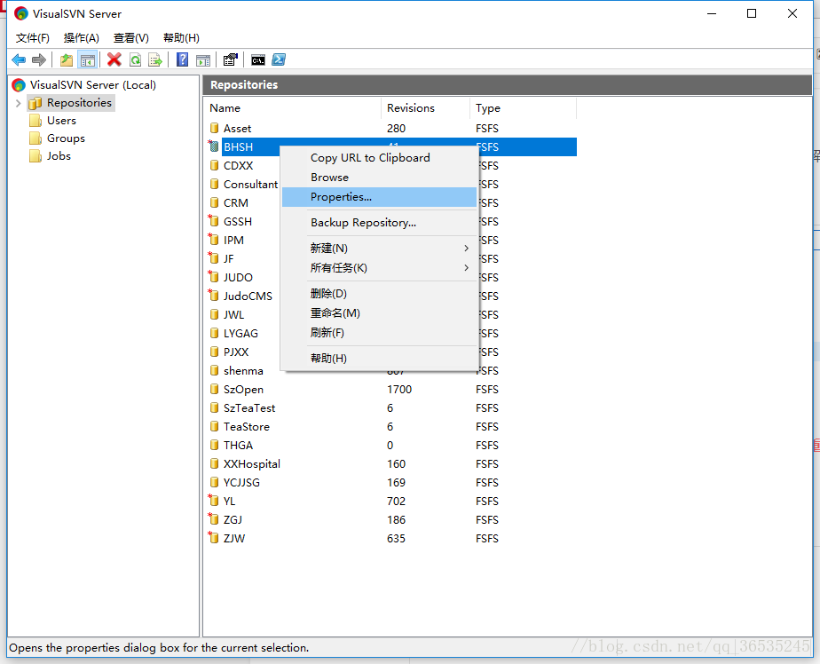Open the 查看(V) menu
This screenshot has width=820, height=664.
(130, 37)
